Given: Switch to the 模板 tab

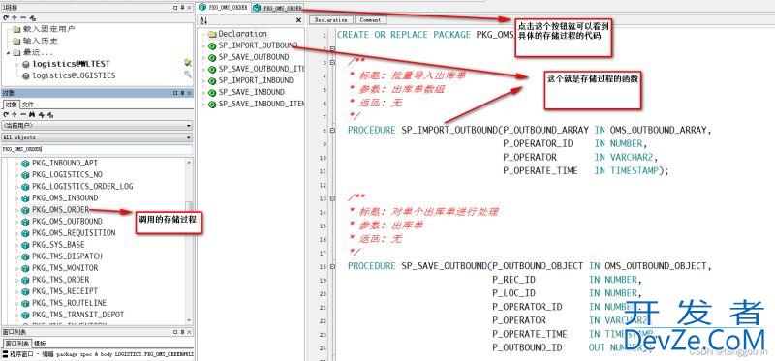Looking at the screenshot, I should pyautogui.click(x=40, y=344).
